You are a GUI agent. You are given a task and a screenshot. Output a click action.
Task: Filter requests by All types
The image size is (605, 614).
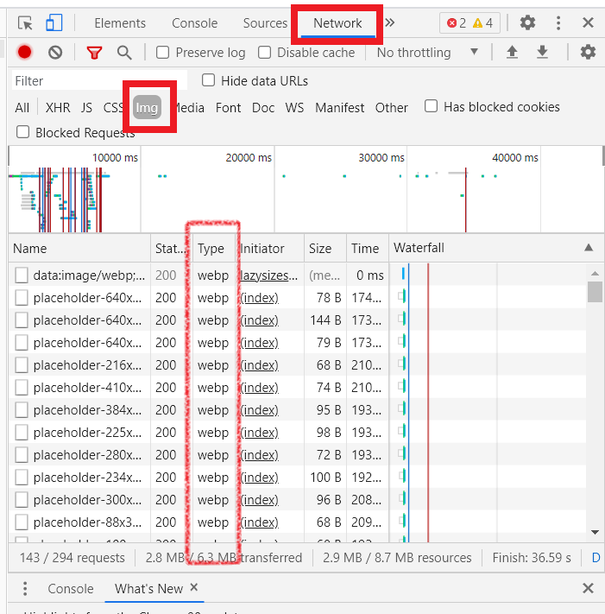(22, 107)
